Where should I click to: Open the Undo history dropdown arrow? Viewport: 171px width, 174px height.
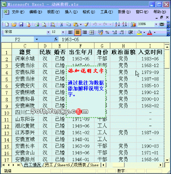pos(100,24)
